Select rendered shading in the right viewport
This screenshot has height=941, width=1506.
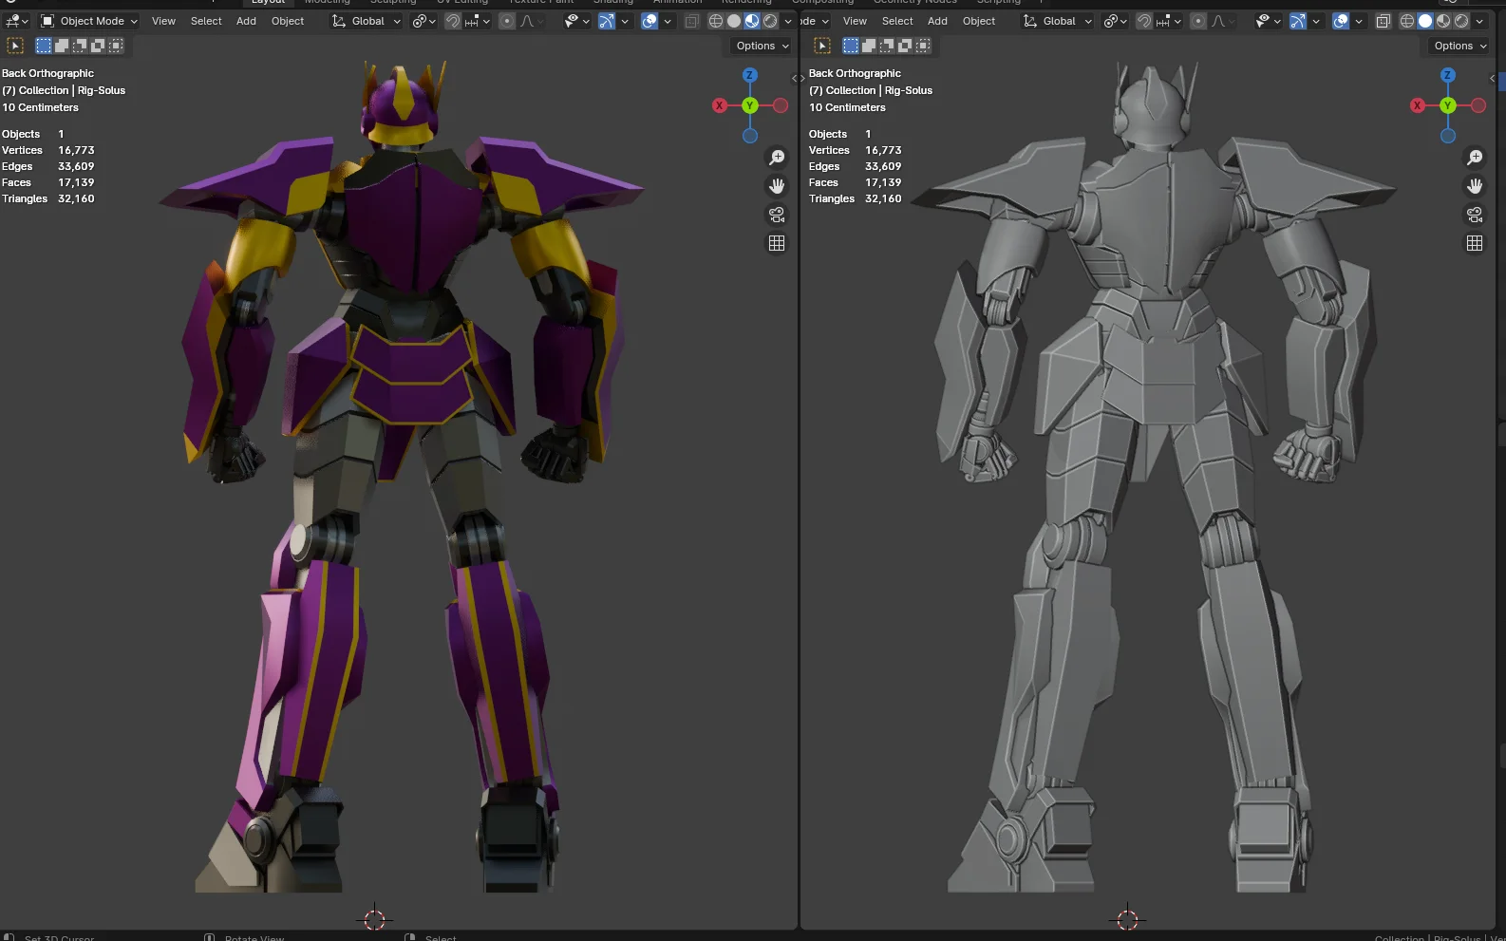coord(1461,21)
